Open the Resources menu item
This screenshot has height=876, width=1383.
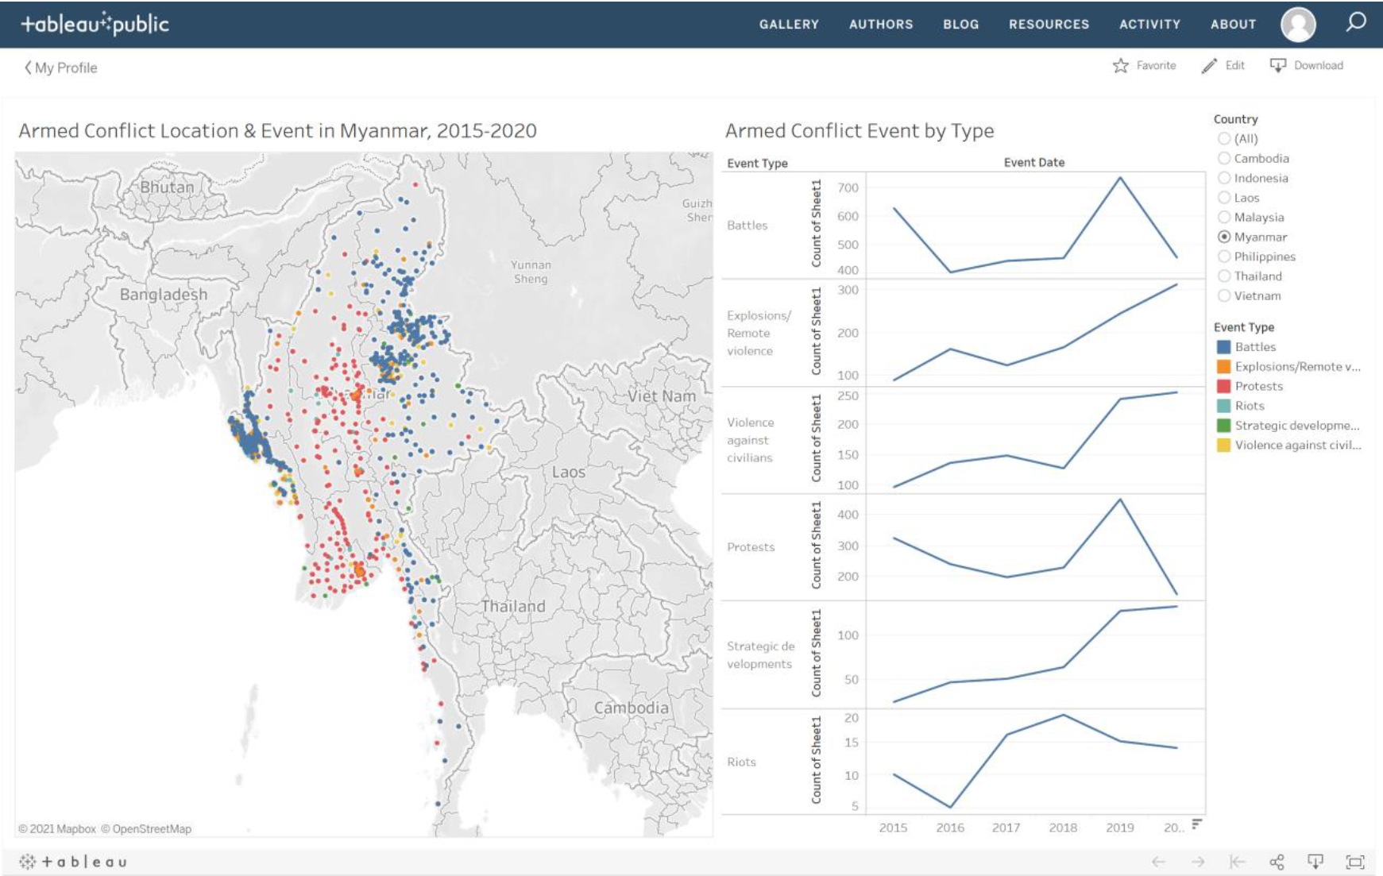tap(1049, 25)
